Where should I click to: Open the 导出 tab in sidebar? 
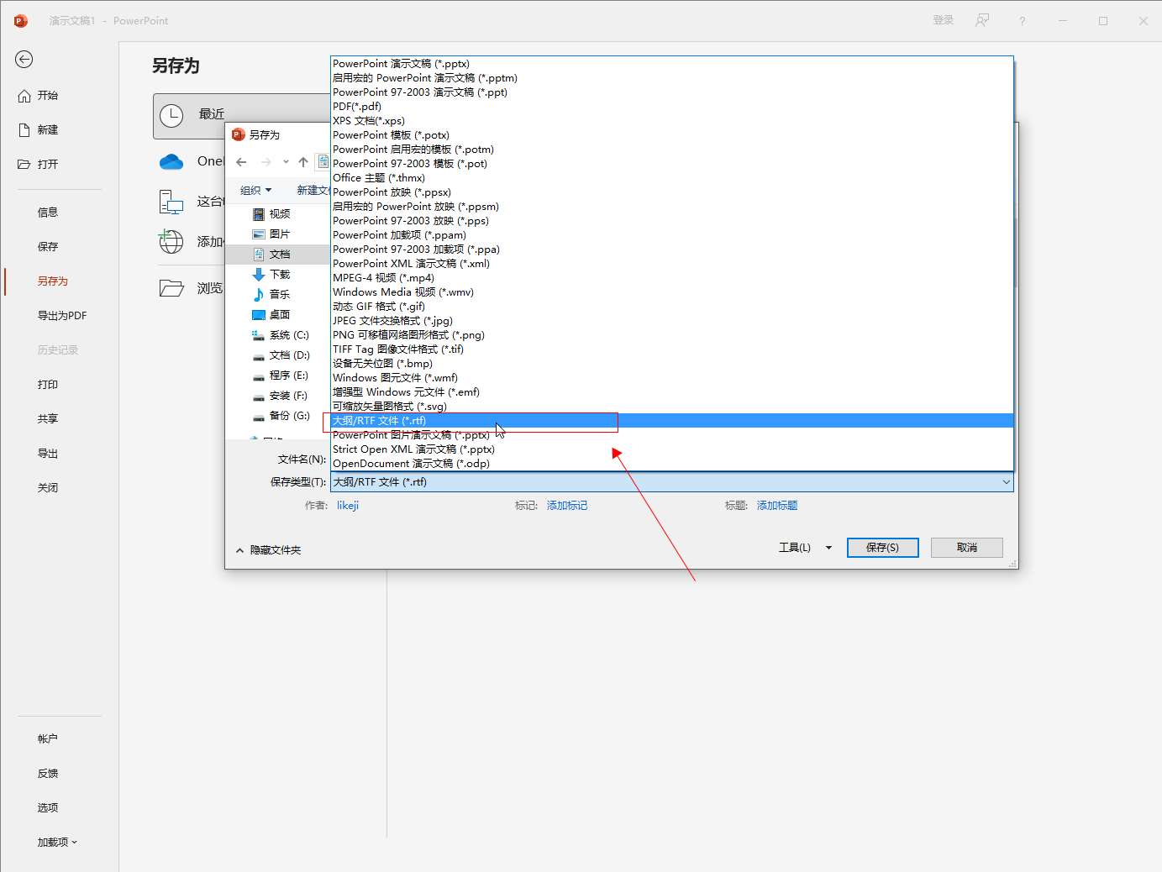click(48, 454)
